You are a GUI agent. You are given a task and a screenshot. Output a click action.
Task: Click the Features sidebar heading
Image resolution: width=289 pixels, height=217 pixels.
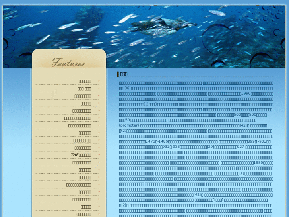click(x=68, y=63)
